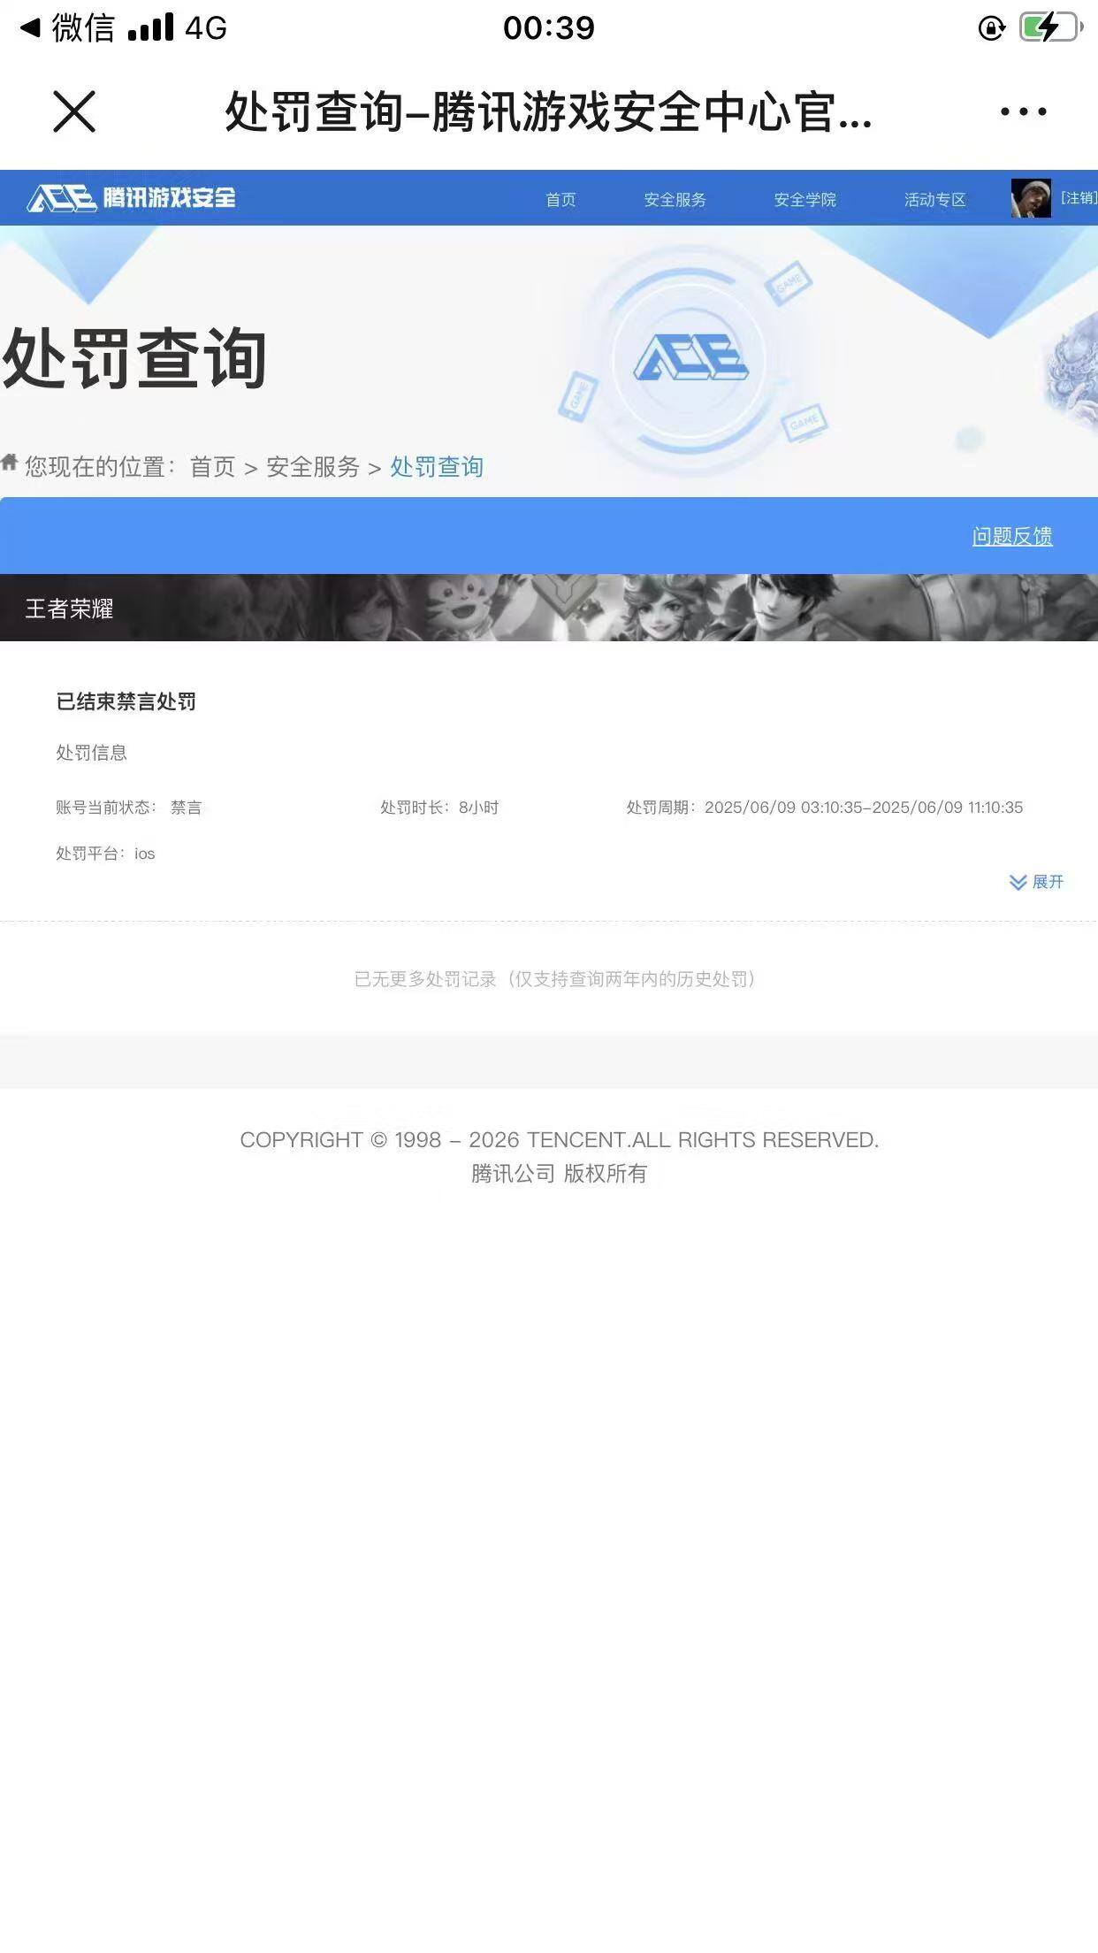Click the 腾讯公司 版权所有 footer text
Screen dimensions: 1098x1953
[559, 1174]
